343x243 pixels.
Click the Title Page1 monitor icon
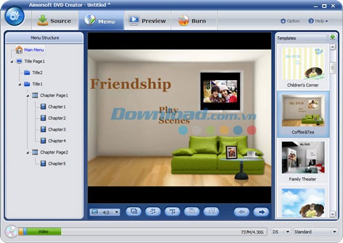point(19,62)
